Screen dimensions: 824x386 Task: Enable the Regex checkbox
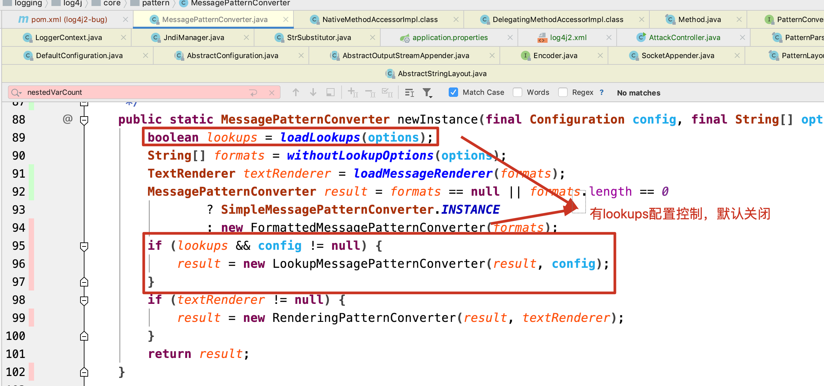(563, 92)
